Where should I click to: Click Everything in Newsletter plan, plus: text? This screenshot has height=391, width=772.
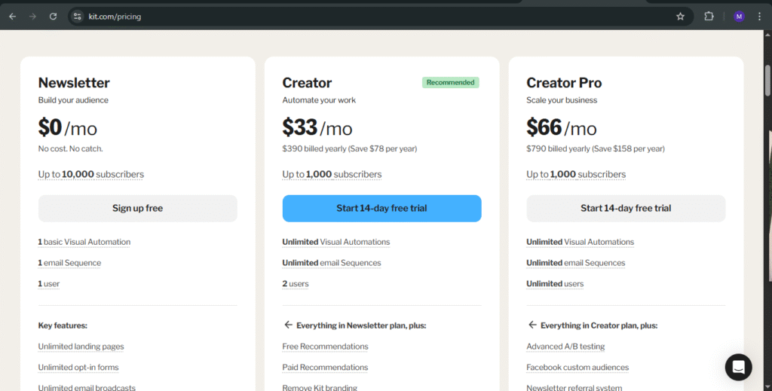point(361,325)
